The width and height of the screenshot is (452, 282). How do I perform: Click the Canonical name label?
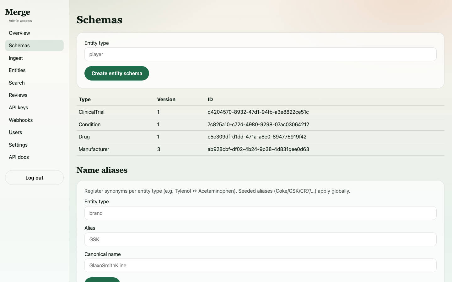click(x=103, y=254)
